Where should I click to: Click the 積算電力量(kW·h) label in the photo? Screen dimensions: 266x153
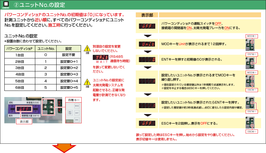coord(31,116)
